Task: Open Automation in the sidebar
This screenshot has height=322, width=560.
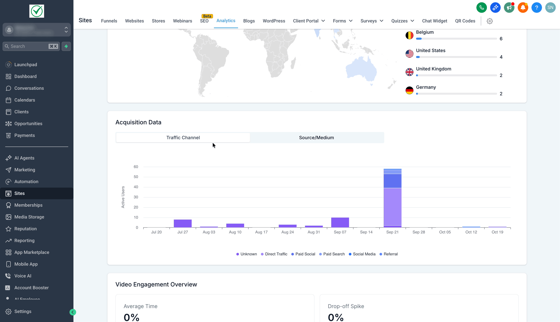Action: click(26, 181)
